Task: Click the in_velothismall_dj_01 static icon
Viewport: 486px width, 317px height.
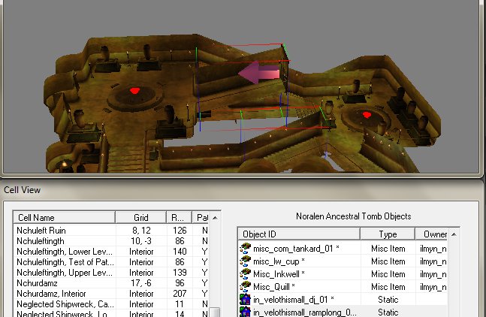Action: (x=245, y=299)
